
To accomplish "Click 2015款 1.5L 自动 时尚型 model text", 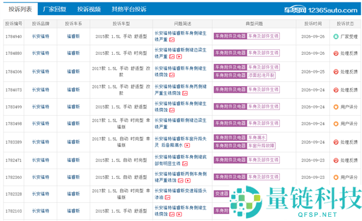I will click(x=121, y=160).
